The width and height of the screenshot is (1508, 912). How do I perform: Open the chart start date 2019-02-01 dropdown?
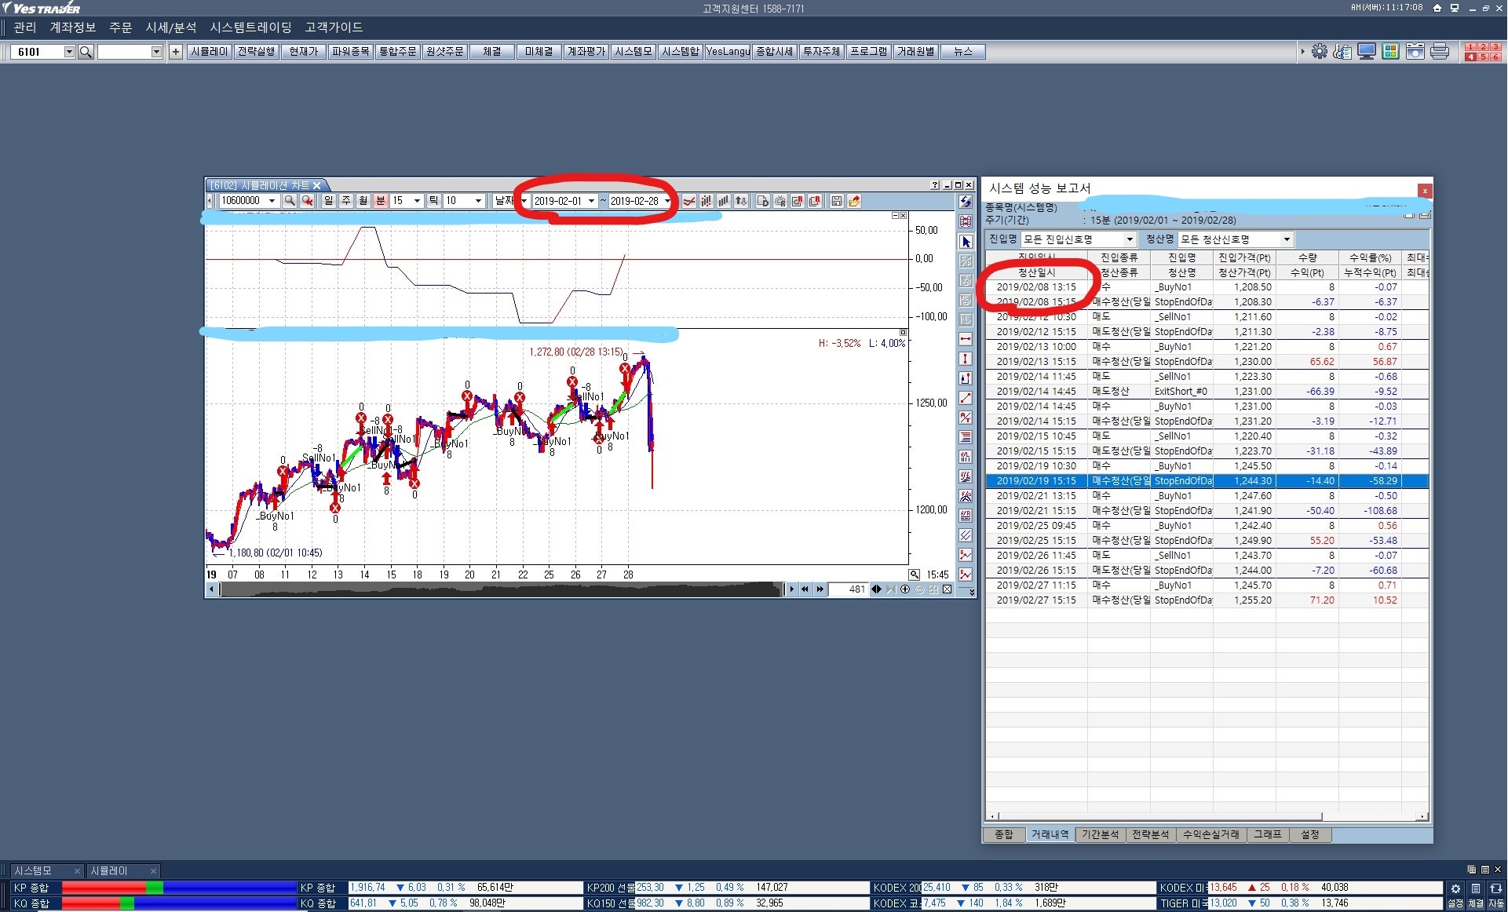(591, 201)
